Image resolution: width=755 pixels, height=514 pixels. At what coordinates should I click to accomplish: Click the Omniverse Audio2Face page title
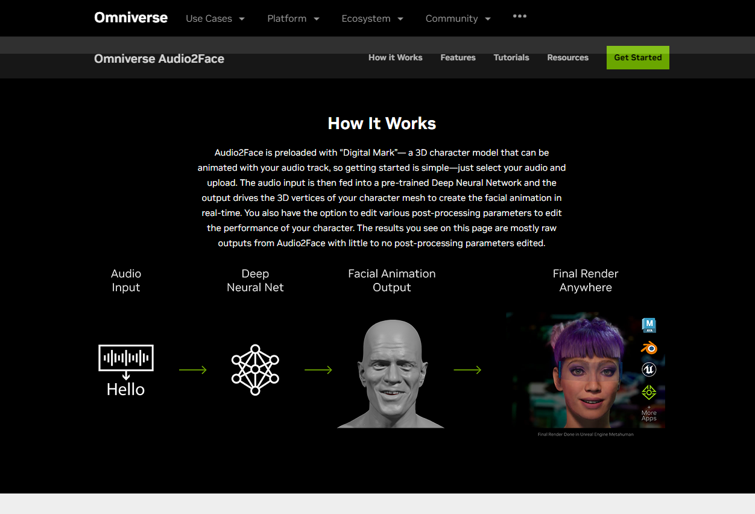pos(159,59)
